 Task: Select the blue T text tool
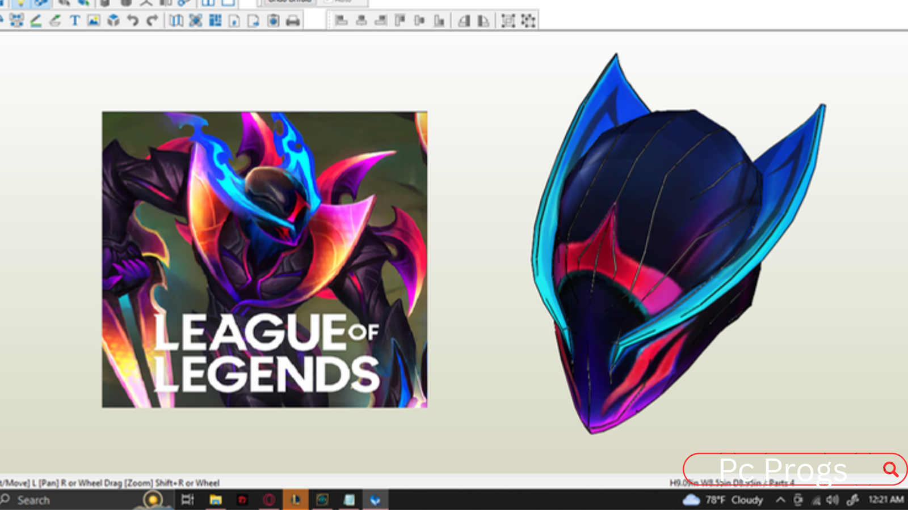tap(75, 21)
